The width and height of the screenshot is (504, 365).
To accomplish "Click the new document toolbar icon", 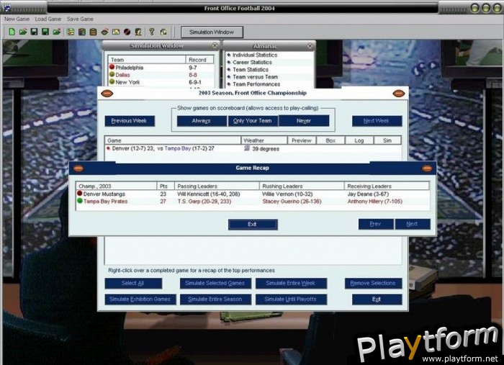I will [12, 32].
